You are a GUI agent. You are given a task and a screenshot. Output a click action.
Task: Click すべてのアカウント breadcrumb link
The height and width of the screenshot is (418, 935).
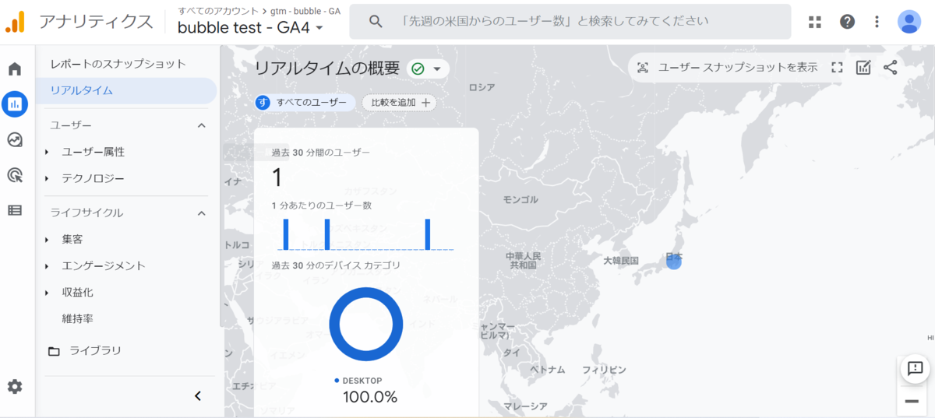[218, 10]
